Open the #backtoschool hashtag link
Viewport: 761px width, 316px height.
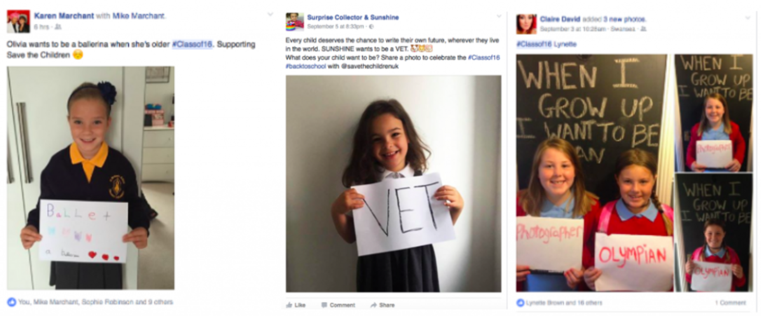point(305,66)
